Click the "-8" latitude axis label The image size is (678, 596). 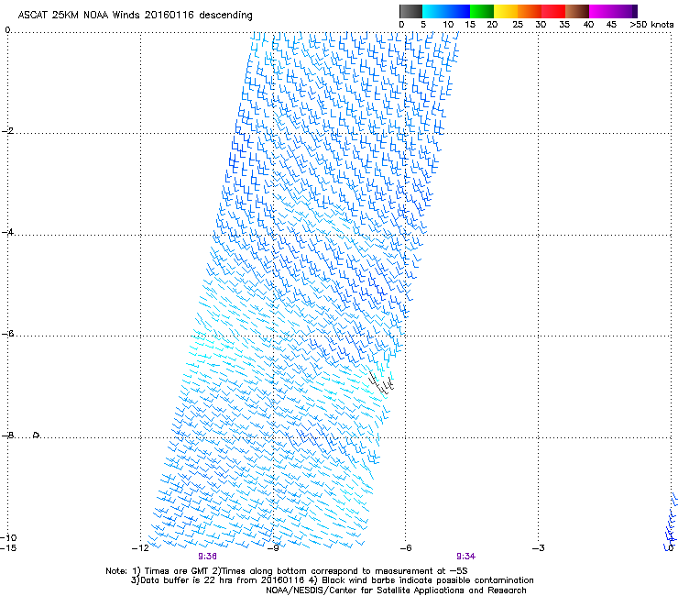coord(7,435)
